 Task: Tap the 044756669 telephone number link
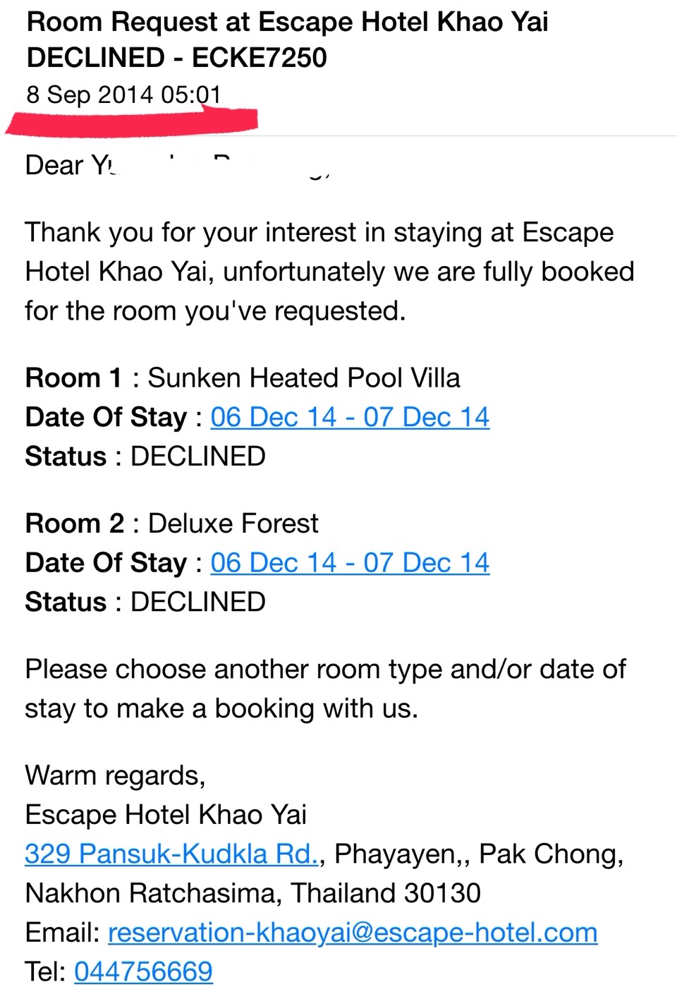click(143, 971)
